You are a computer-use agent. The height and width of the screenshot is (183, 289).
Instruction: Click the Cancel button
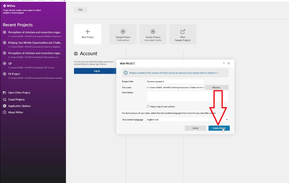pyautogui.click(x=195, y=128)
